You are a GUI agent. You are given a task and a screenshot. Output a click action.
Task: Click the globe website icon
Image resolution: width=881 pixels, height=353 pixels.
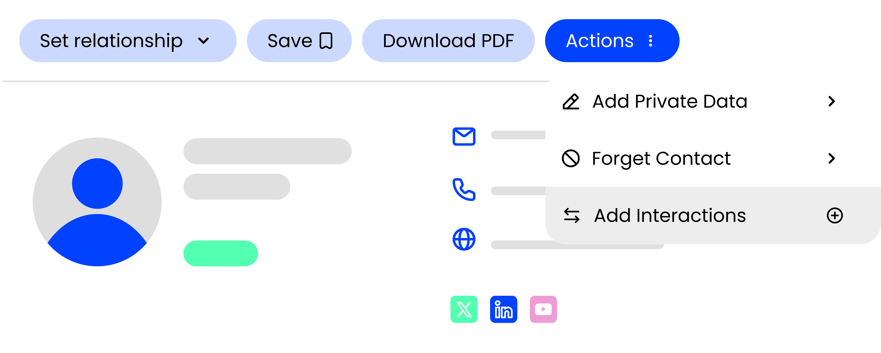tap(464, 239)
